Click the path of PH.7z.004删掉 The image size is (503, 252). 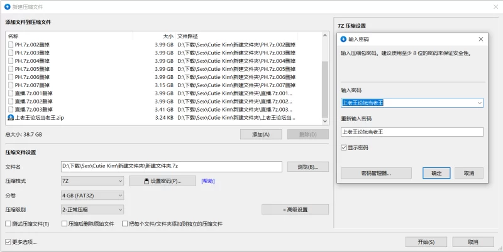coord(236,61)
